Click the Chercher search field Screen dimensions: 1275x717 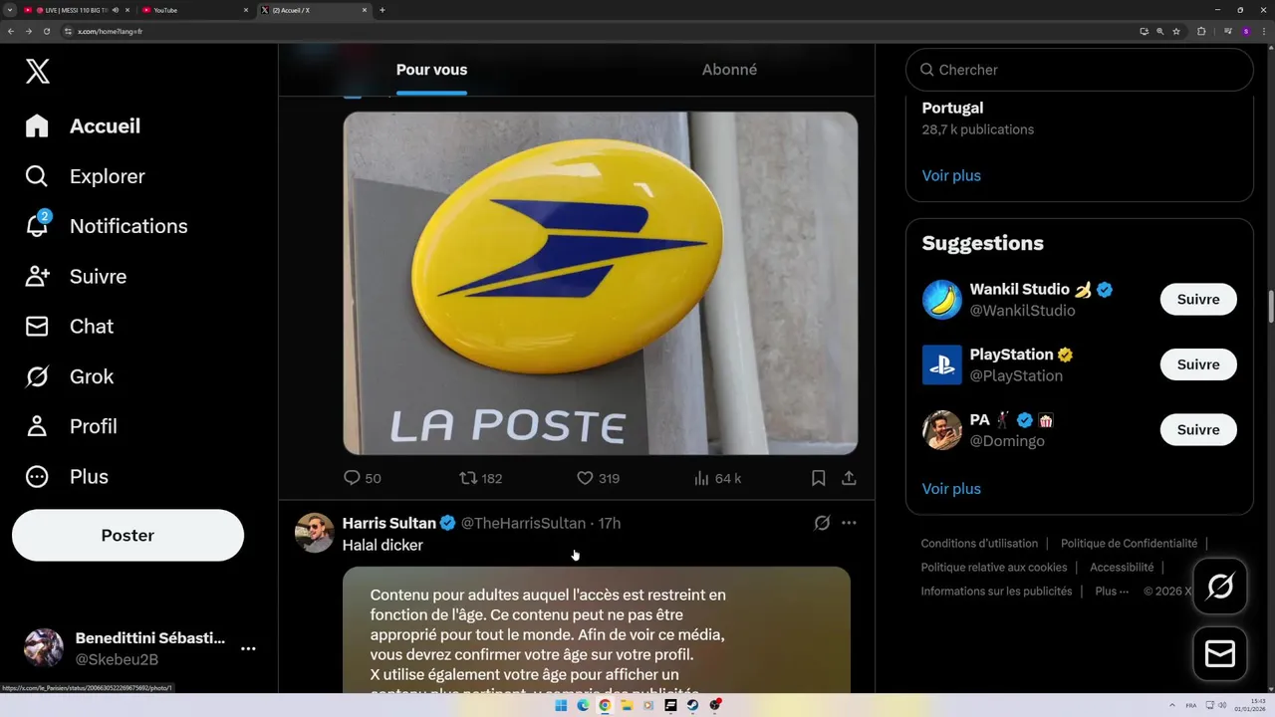click(1079, 70)
